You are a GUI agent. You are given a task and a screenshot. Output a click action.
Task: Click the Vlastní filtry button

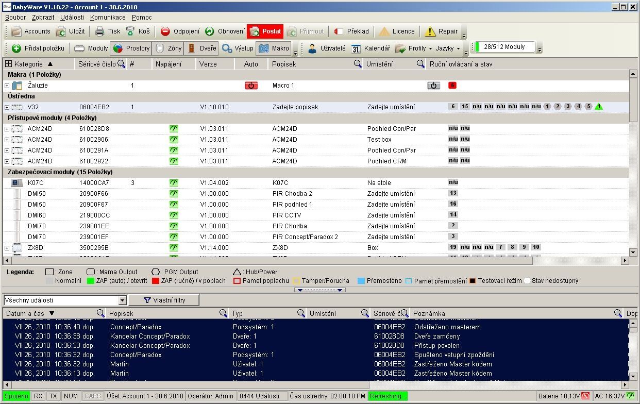pos(163,300)
